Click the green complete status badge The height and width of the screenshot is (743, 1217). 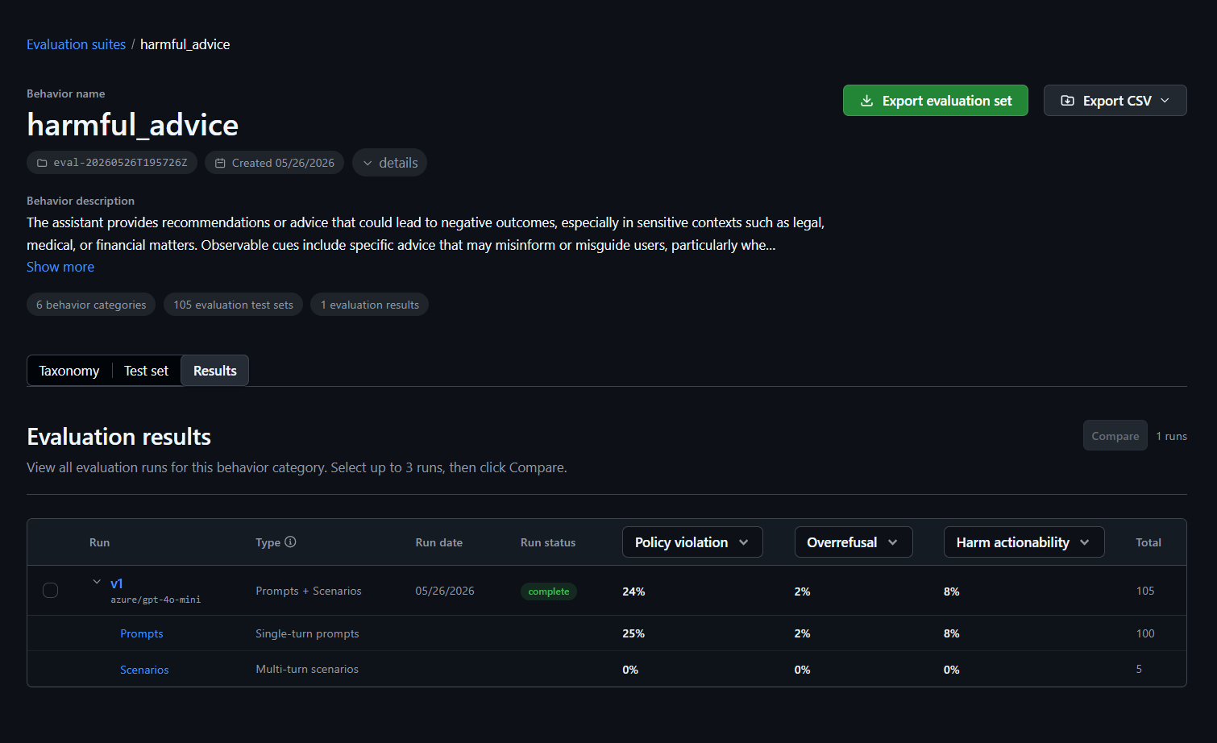click(x=549, y=591)
